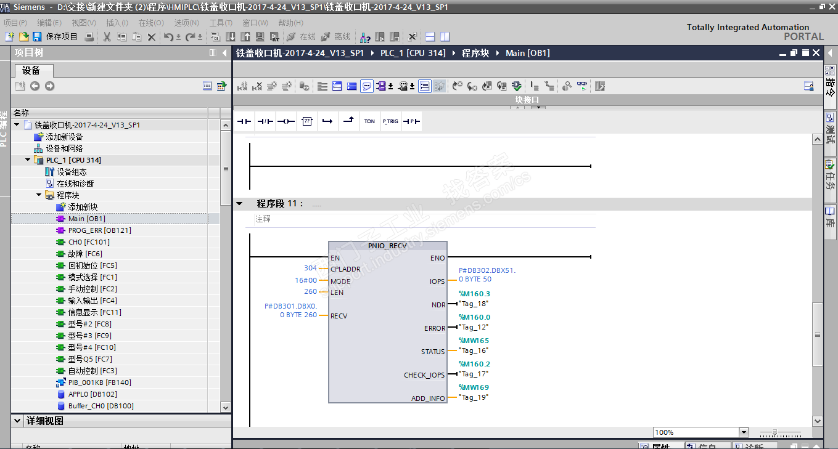Image resolution: width=838 pixels, height=449 pixels.
Task: Click the compile icon in main toolbar
Action: [215, 37]
